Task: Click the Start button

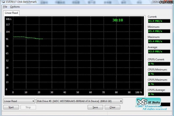Action: [x=11, y=107]
